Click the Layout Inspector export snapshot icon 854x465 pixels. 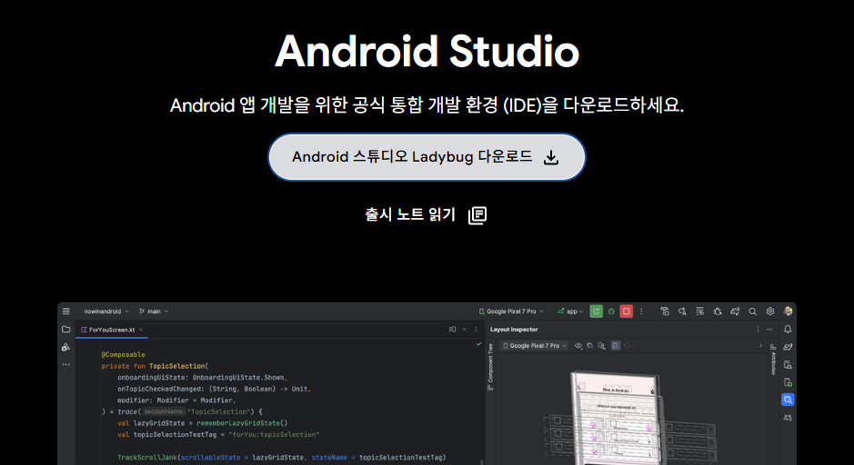tap(590, 345)
